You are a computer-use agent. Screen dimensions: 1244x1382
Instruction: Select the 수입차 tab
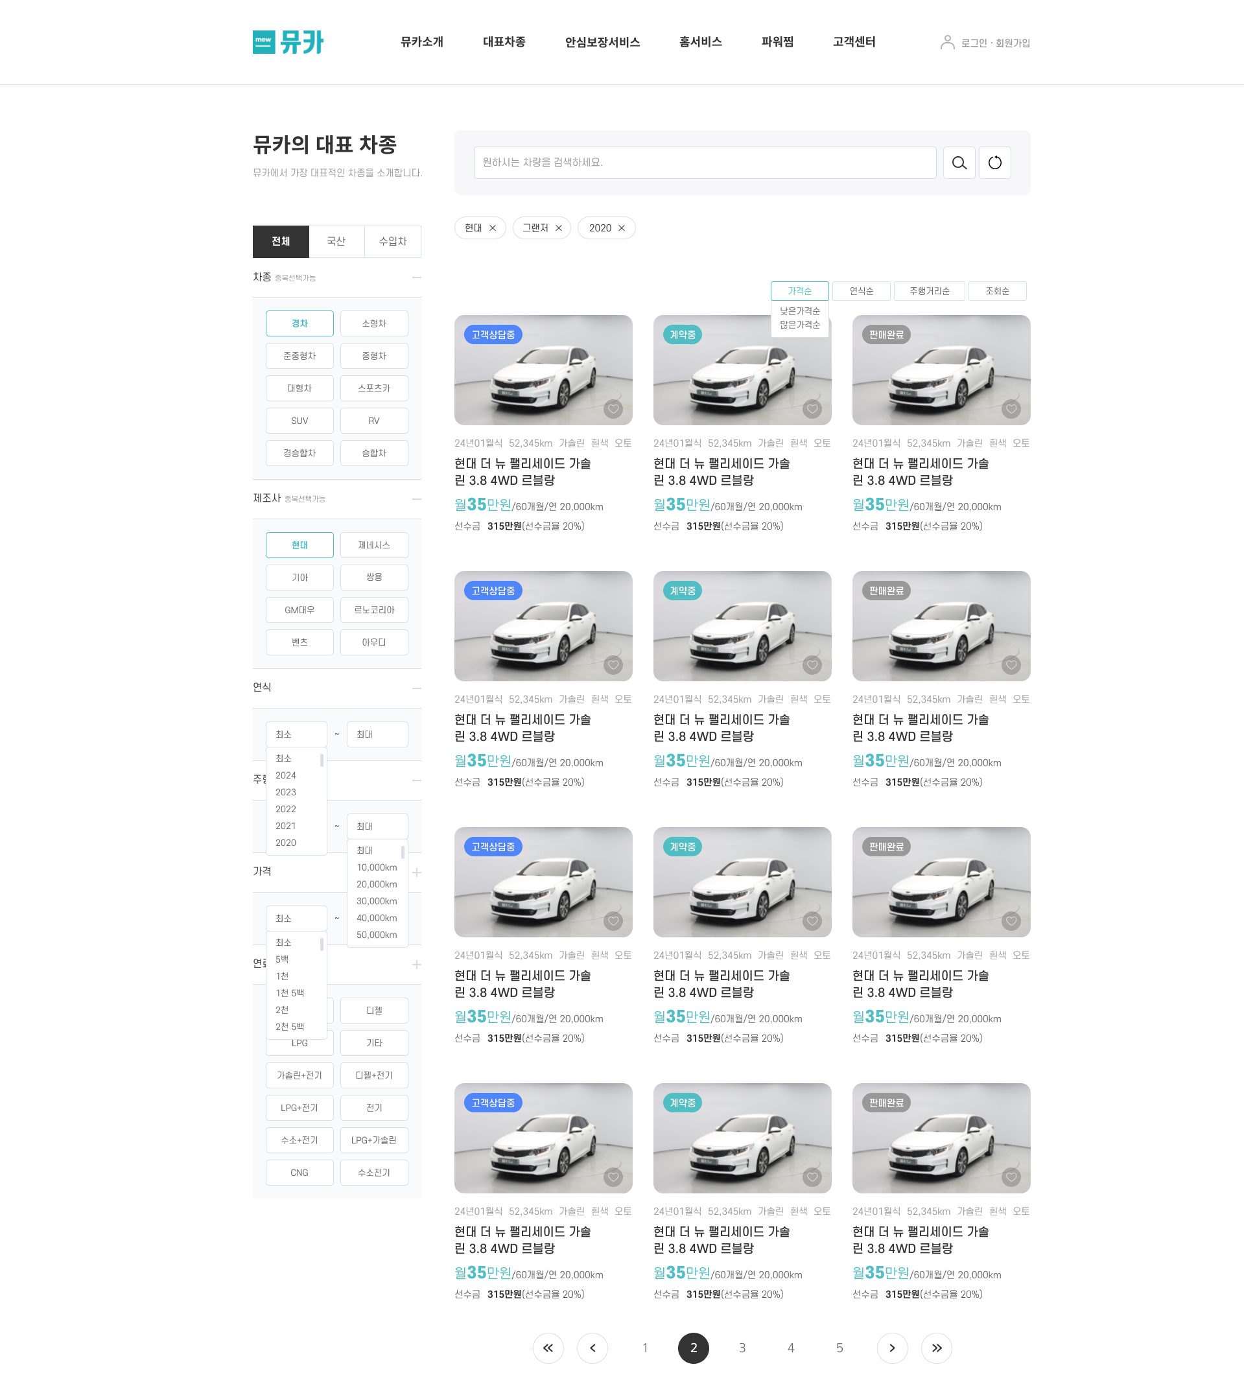tap(392, 241)
